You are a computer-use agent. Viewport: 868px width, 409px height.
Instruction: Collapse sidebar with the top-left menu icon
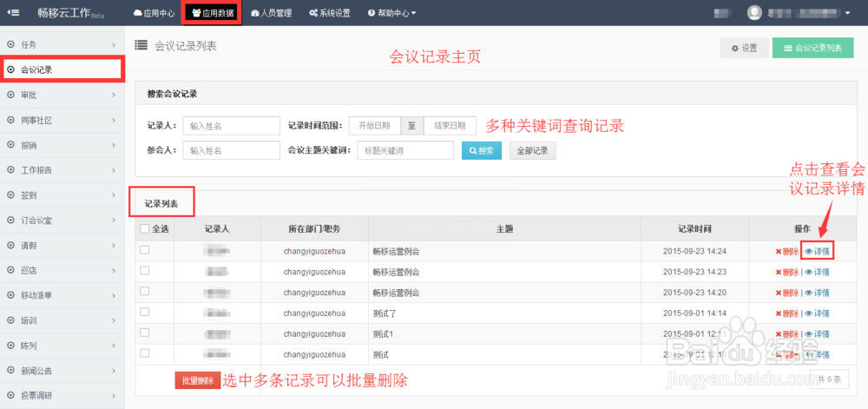tap(13, 13)
